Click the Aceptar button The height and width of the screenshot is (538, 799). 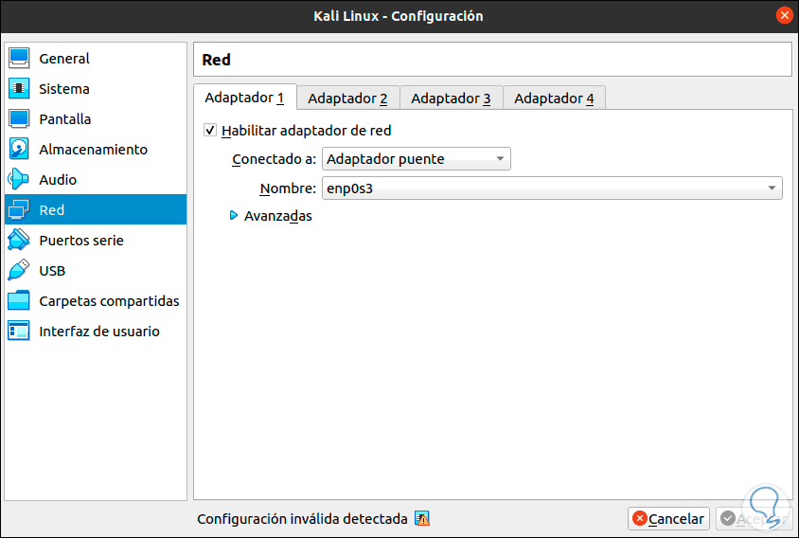click(755, 519)
